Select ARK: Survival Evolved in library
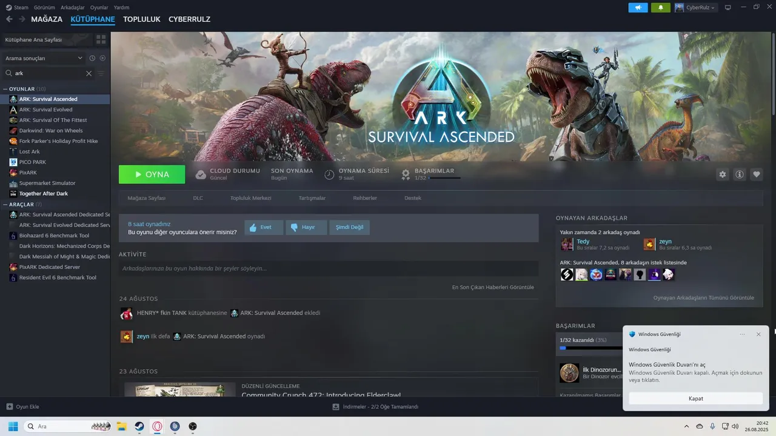Screen dimensions: 776x436 coord(45,110)
